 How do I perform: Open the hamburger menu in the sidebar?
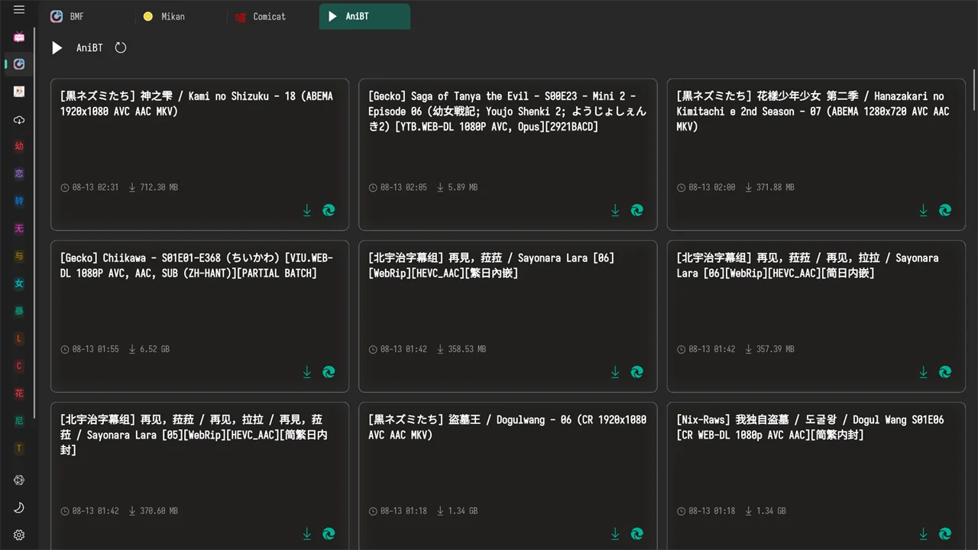(x=19, y=10)
